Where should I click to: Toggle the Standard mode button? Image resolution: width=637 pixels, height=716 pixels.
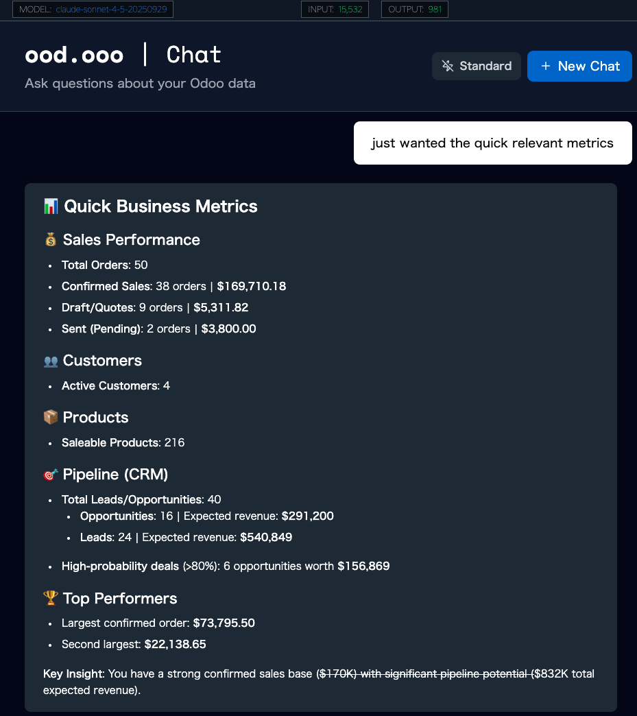click(x=477, y=66)
